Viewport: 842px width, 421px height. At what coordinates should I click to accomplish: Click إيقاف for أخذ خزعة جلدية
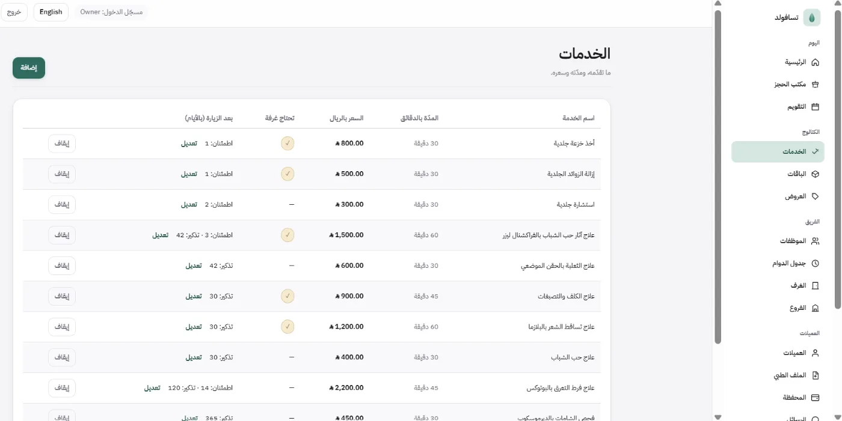(x=62, y=144)
